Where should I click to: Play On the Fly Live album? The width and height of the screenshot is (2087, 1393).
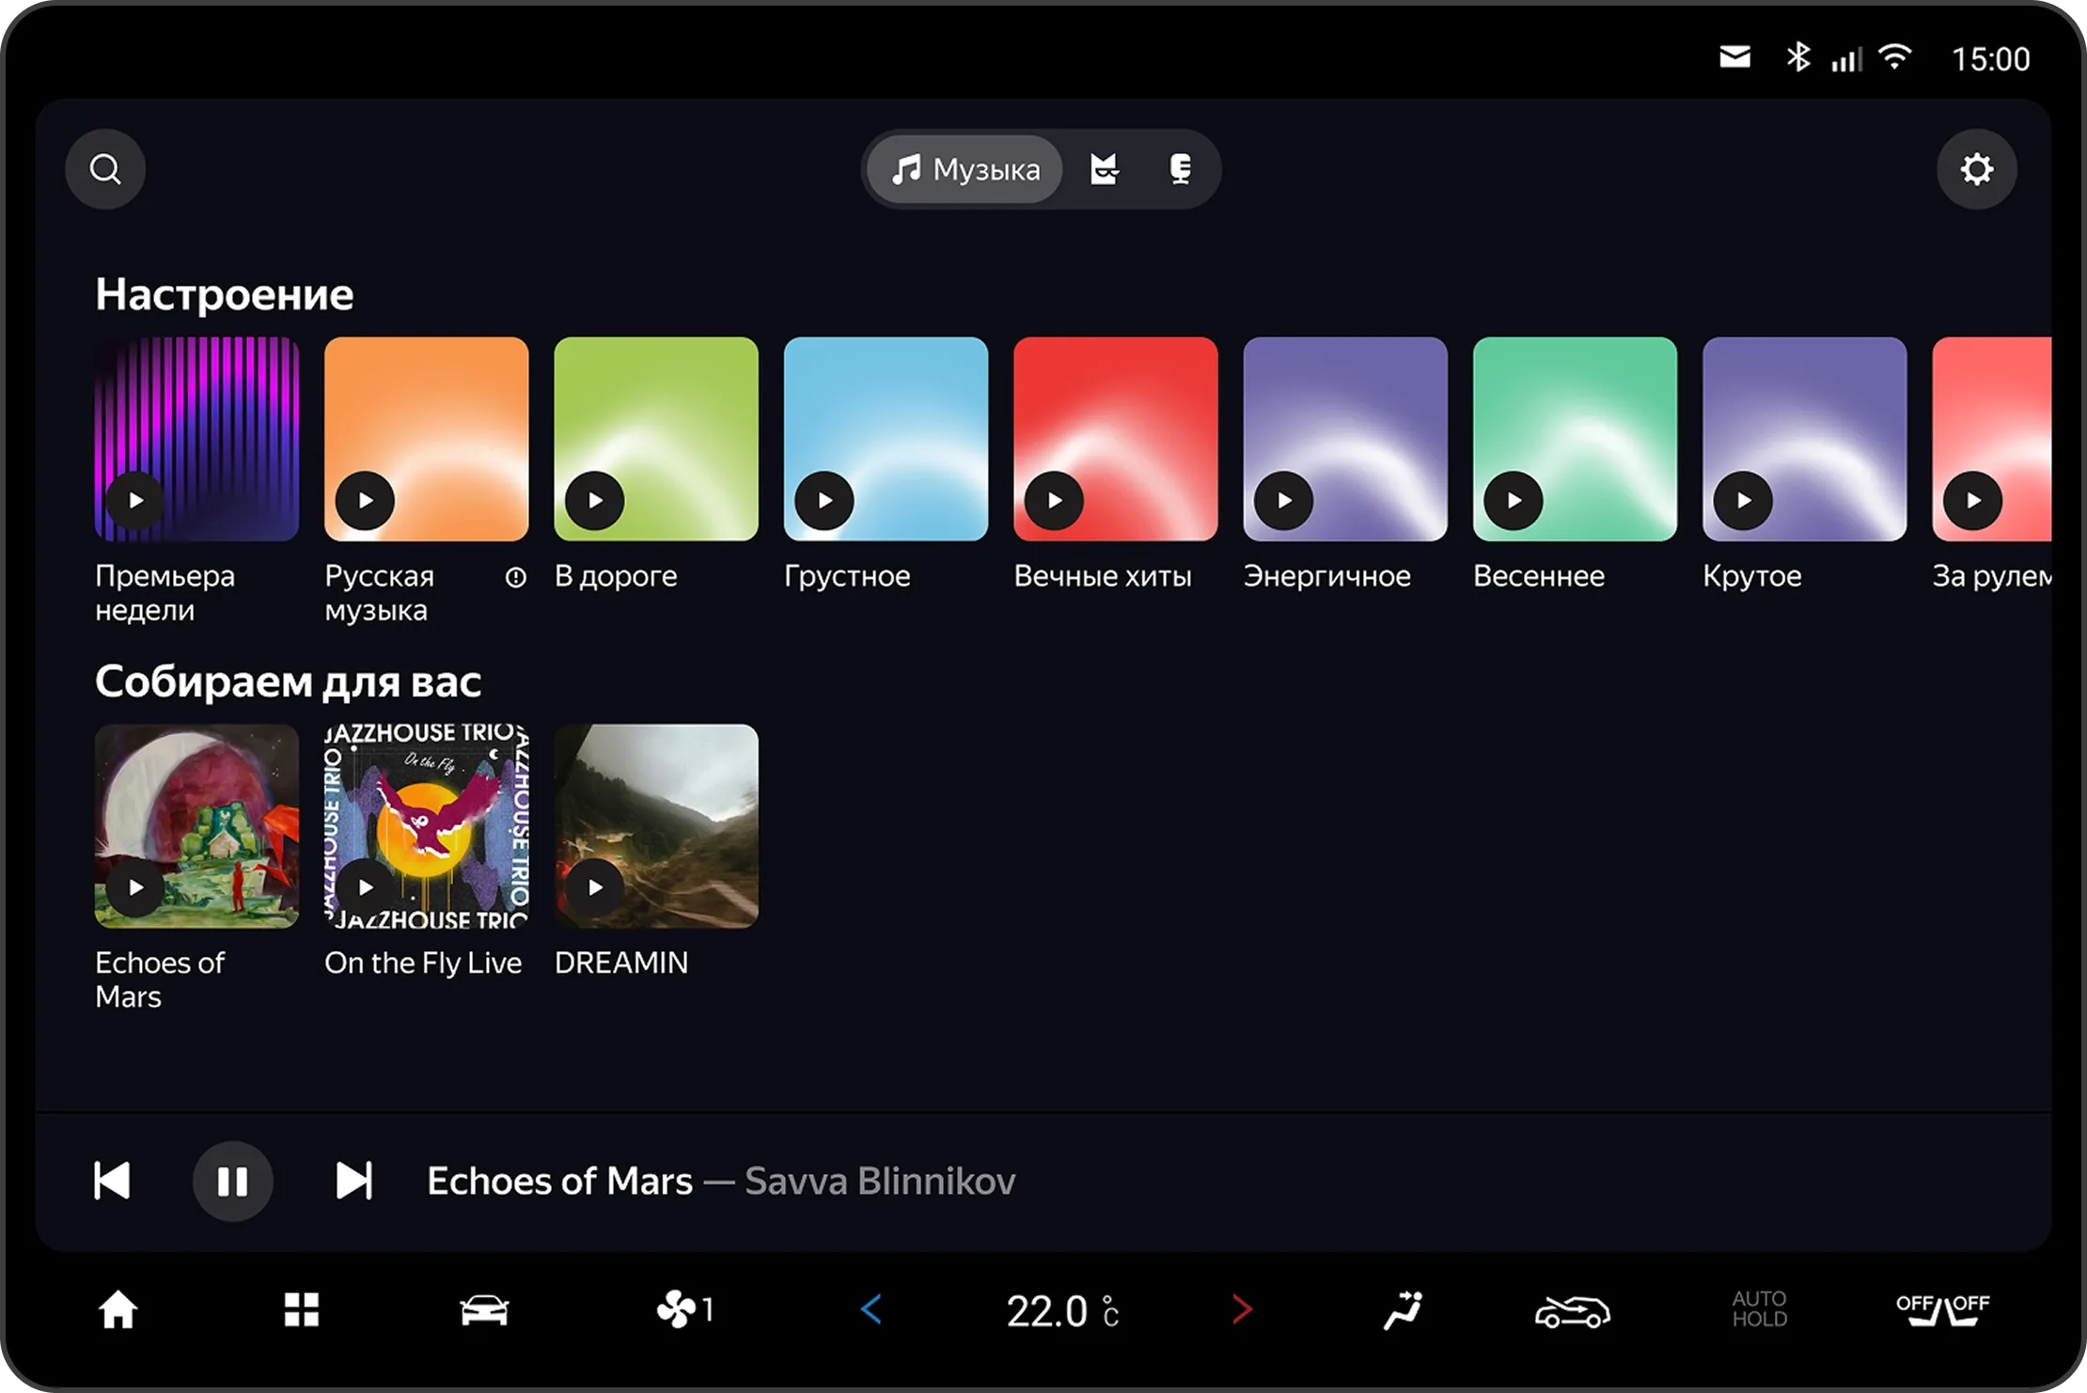coord(366,887)
